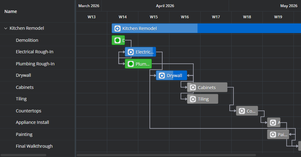Screen dimensions: 301x157
Task: Click the Painting task bar status icon
Action: (x=273, y=134)
